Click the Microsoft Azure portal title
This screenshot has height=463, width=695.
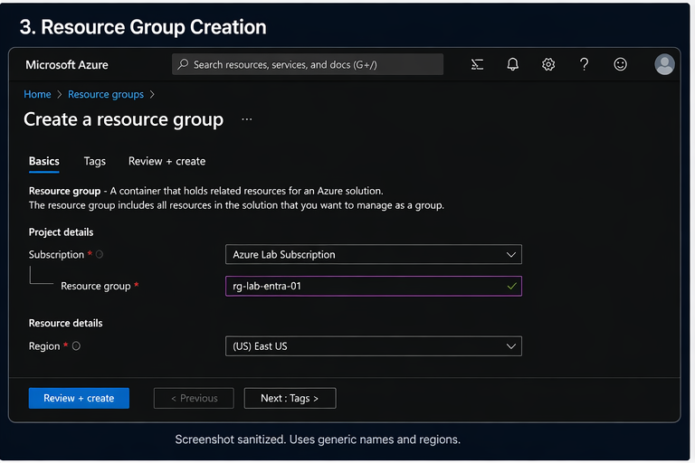pyautogui.click(x=67, y=65)
